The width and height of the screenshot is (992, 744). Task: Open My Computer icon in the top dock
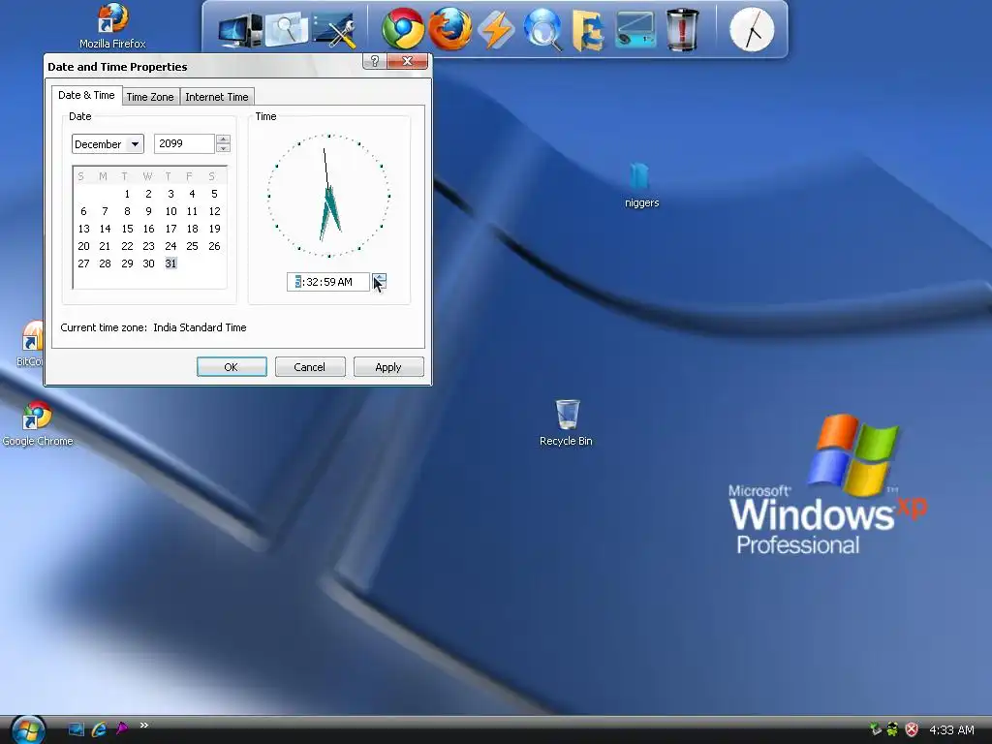(x=240, y=29)
